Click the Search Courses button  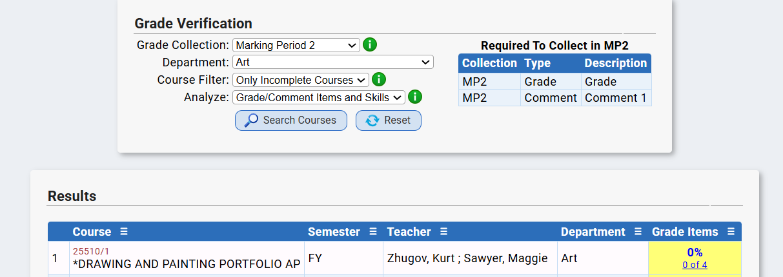tap(290, 120)
